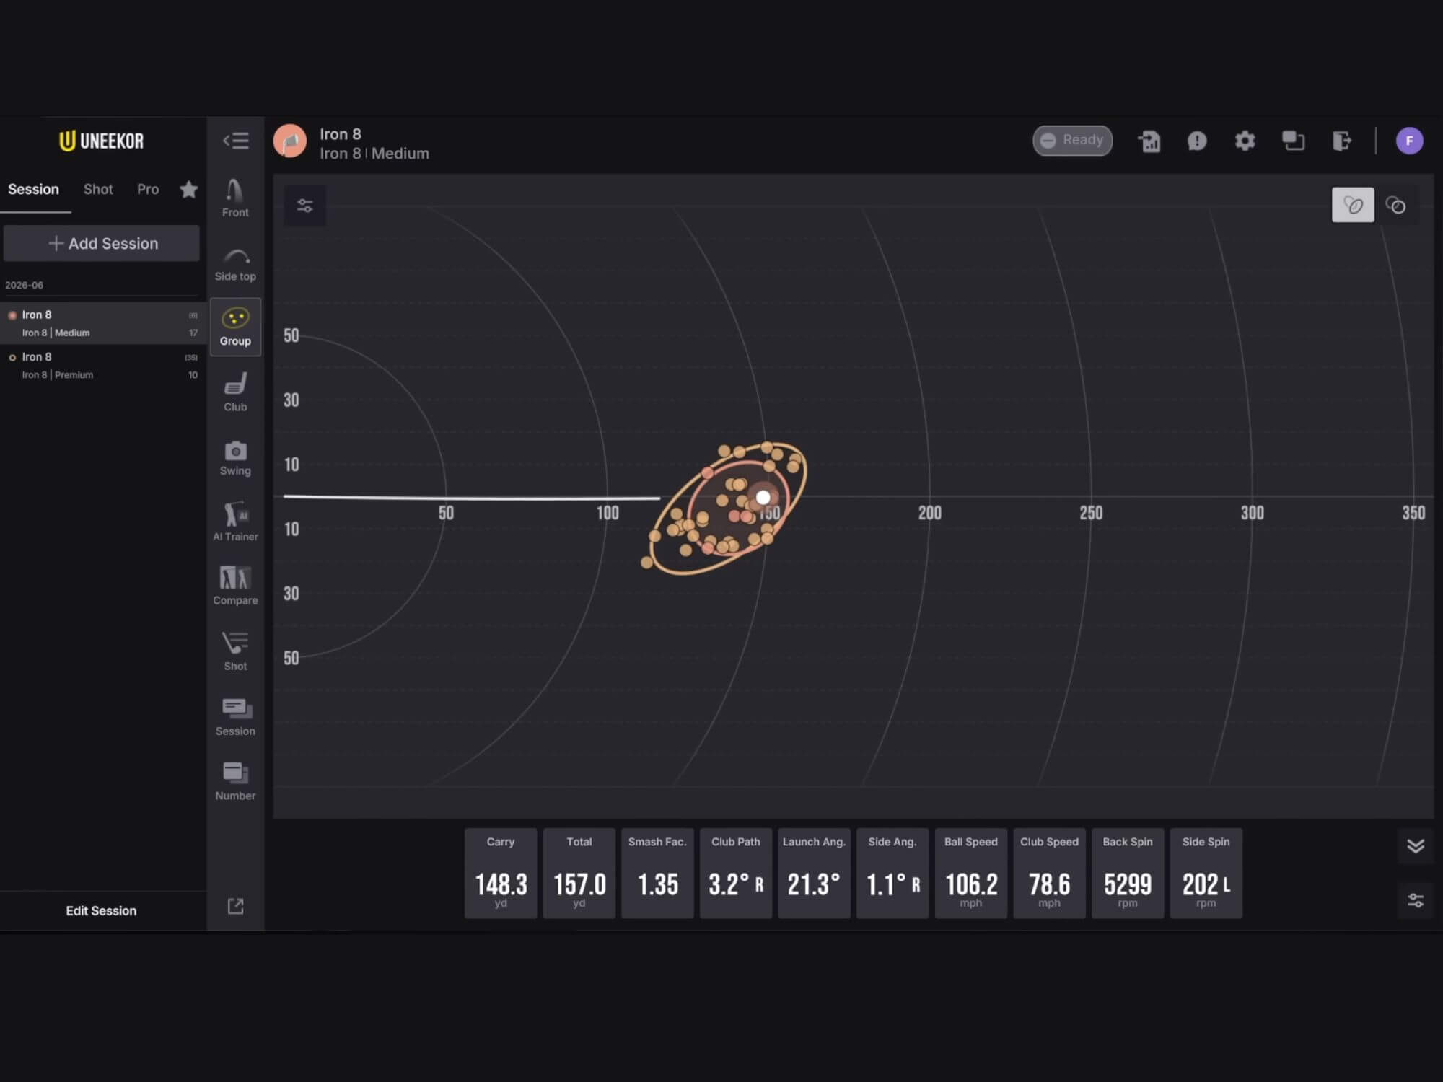Open the Front view
The image size is (1443, 1082).
(235, 198)
